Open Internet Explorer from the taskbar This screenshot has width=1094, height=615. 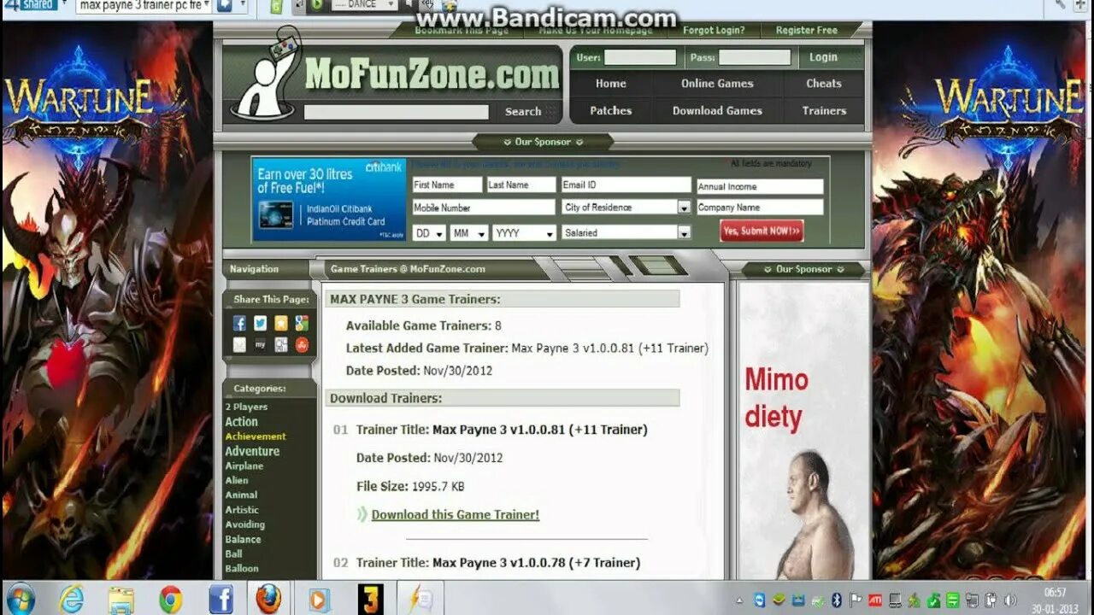(x=71, y=599)
